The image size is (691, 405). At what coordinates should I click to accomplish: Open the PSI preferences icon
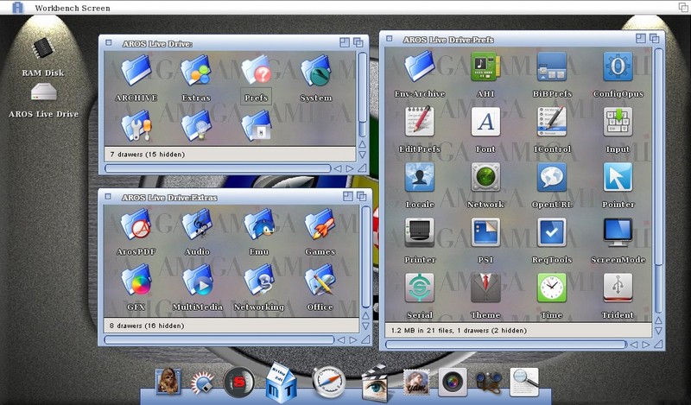coord(485,232)
